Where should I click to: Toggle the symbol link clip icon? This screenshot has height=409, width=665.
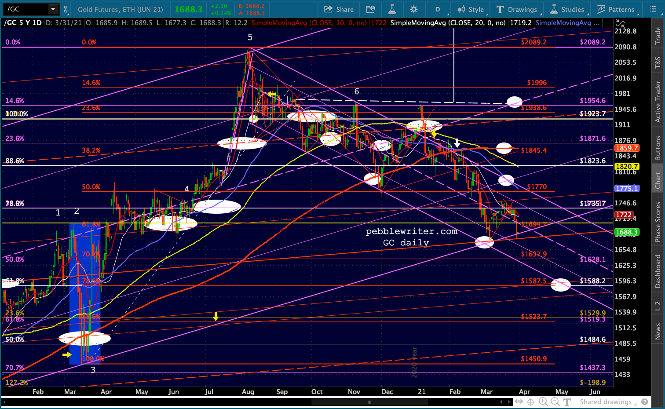(x=66, y=9)
